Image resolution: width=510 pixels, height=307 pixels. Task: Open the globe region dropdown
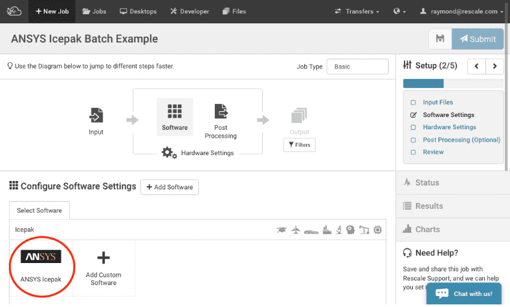(x=399, y=12)
